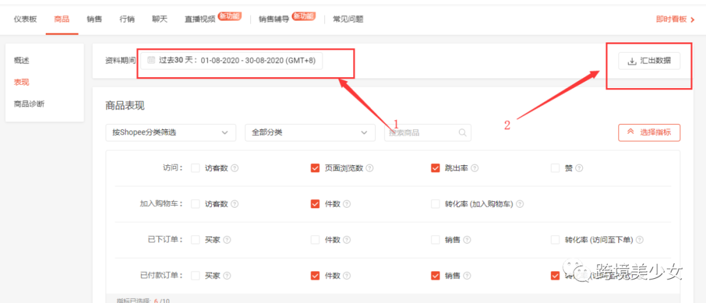Viewport: 706px width, 303px height.
Task: Click the arrow icon beside 即时看板
Action: click(x=692, y=20)
